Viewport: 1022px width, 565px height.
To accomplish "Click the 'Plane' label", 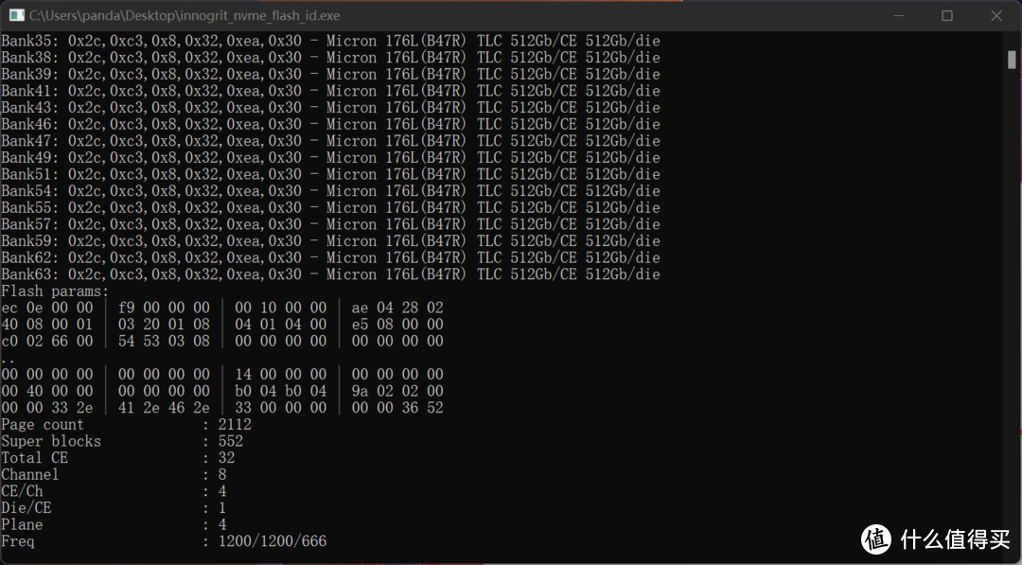I will tap(22, 524).
